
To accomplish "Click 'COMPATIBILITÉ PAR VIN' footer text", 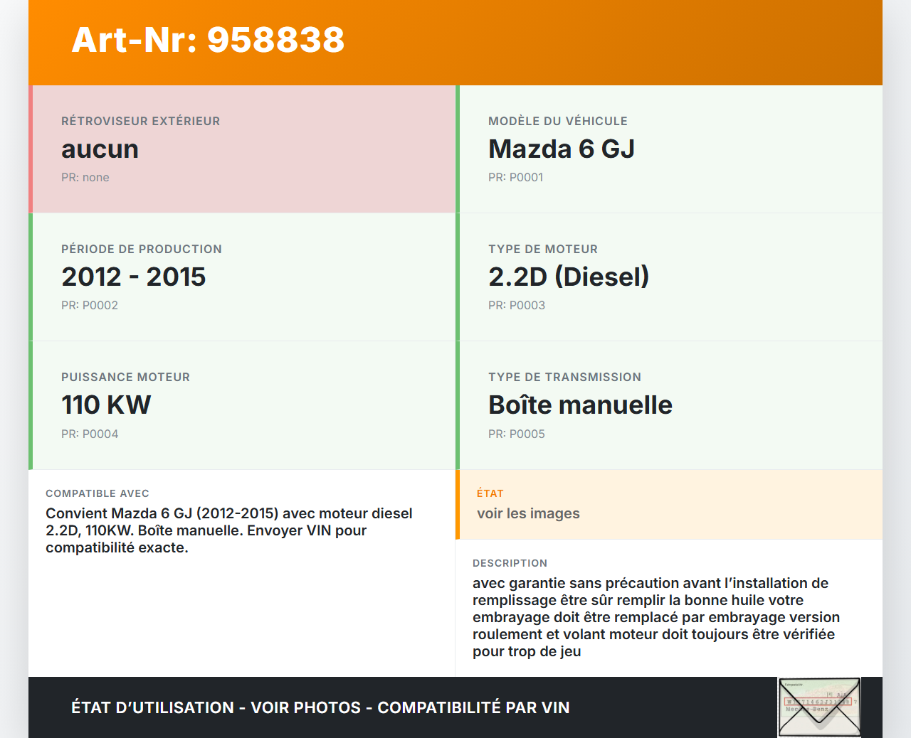I will point(475,708).
